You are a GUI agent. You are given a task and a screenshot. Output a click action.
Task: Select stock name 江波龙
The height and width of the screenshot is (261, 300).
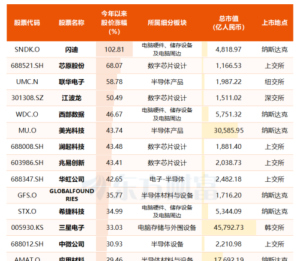pyautogui.click(x=71, y=98)
